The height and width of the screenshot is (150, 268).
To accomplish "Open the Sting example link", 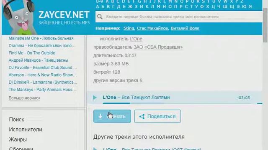I will point(129,28).
